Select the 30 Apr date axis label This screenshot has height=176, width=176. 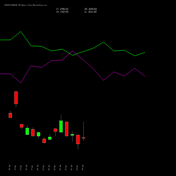tap(83, 168)
